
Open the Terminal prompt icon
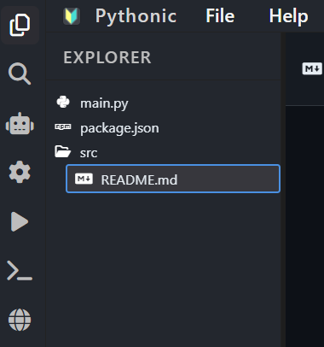point(20,270)
